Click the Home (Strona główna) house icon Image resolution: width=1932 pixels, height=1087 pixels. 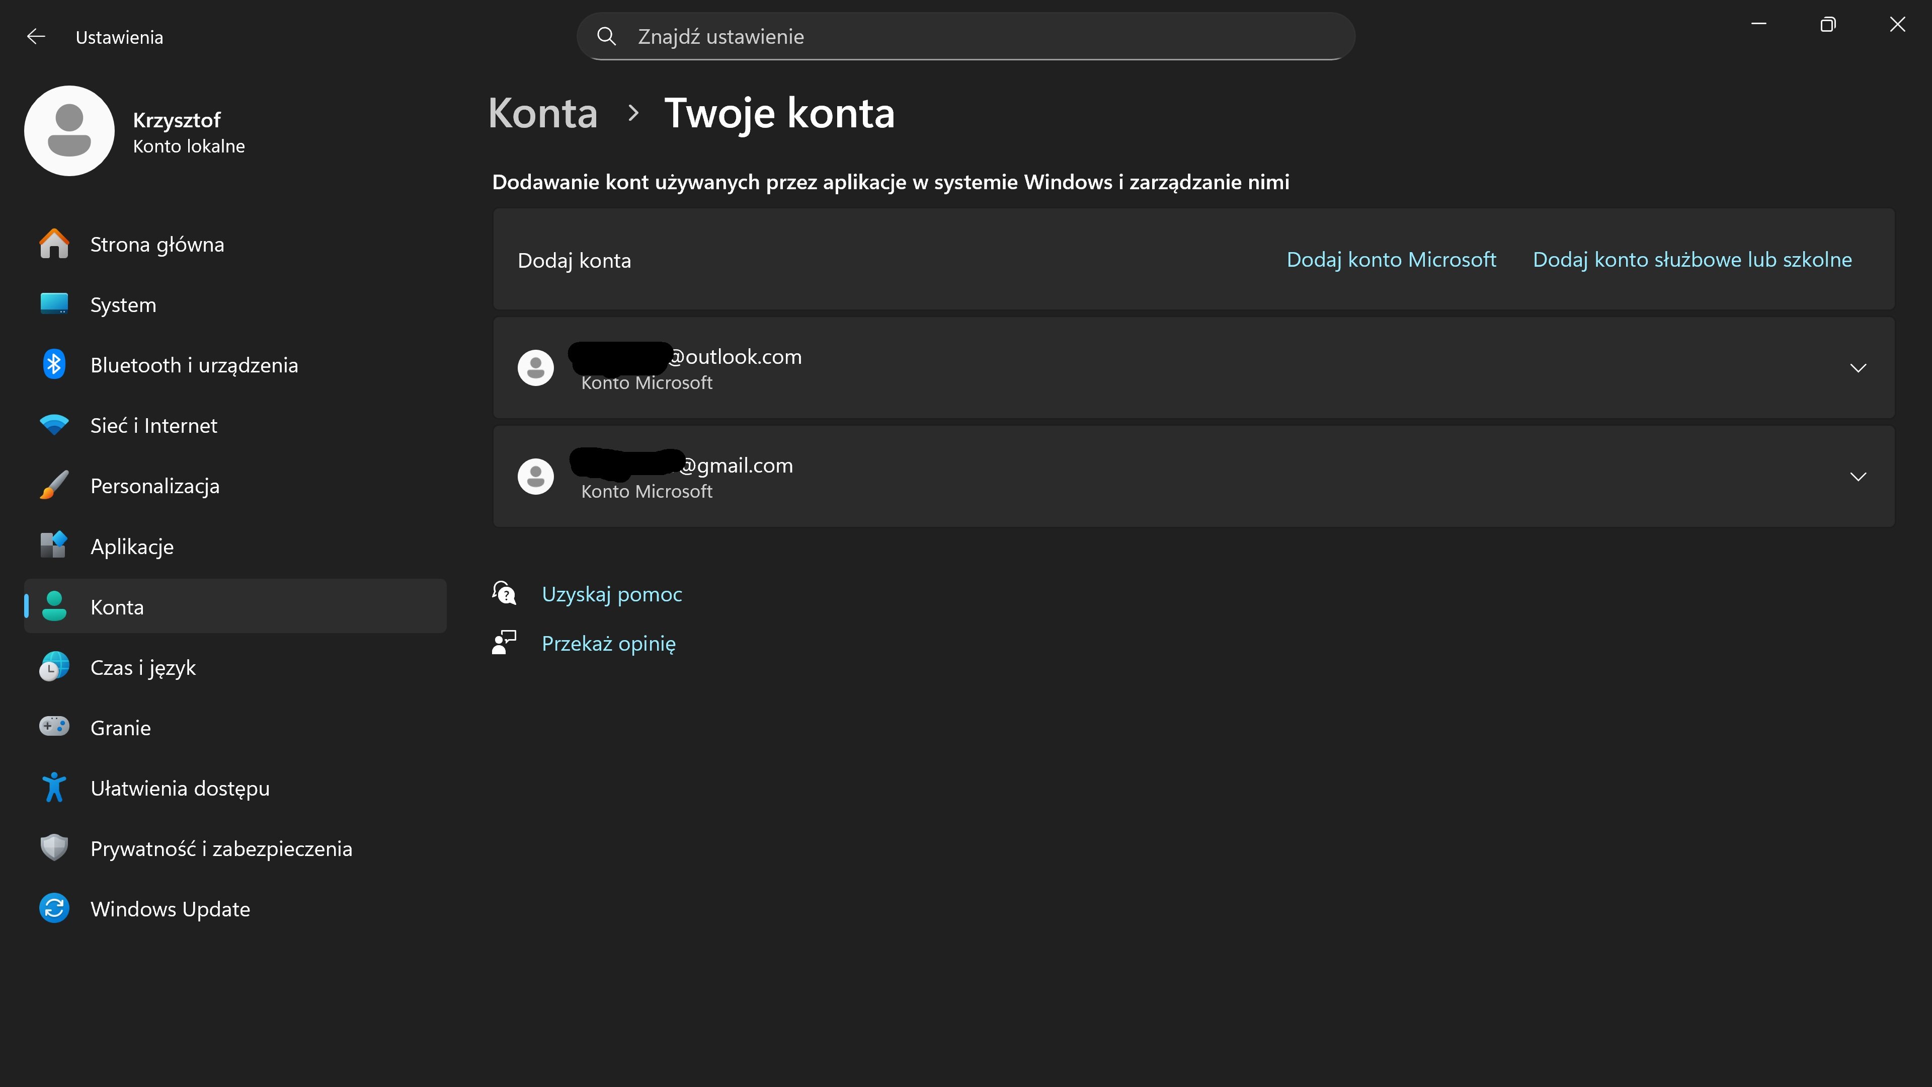tap(54, 245)
